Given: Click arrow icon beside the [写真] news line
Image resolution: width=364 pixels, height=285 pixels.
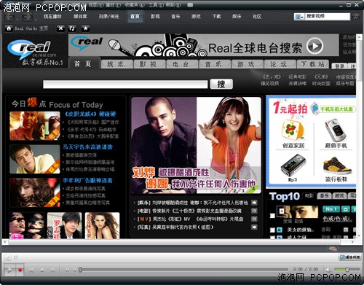Looking at the screenshot, I should pyautogui.click(x=254, y=227).
